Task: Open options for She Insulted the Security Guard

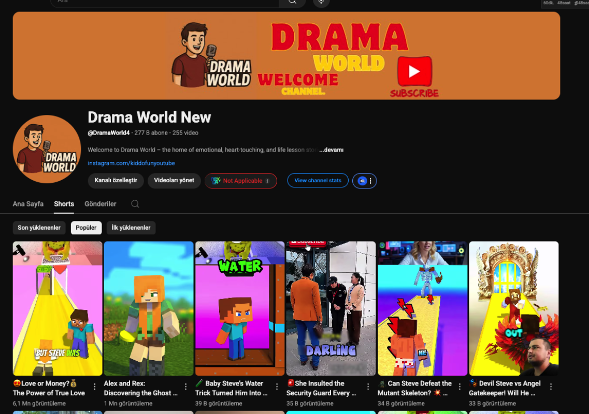Action: [368, 387]
